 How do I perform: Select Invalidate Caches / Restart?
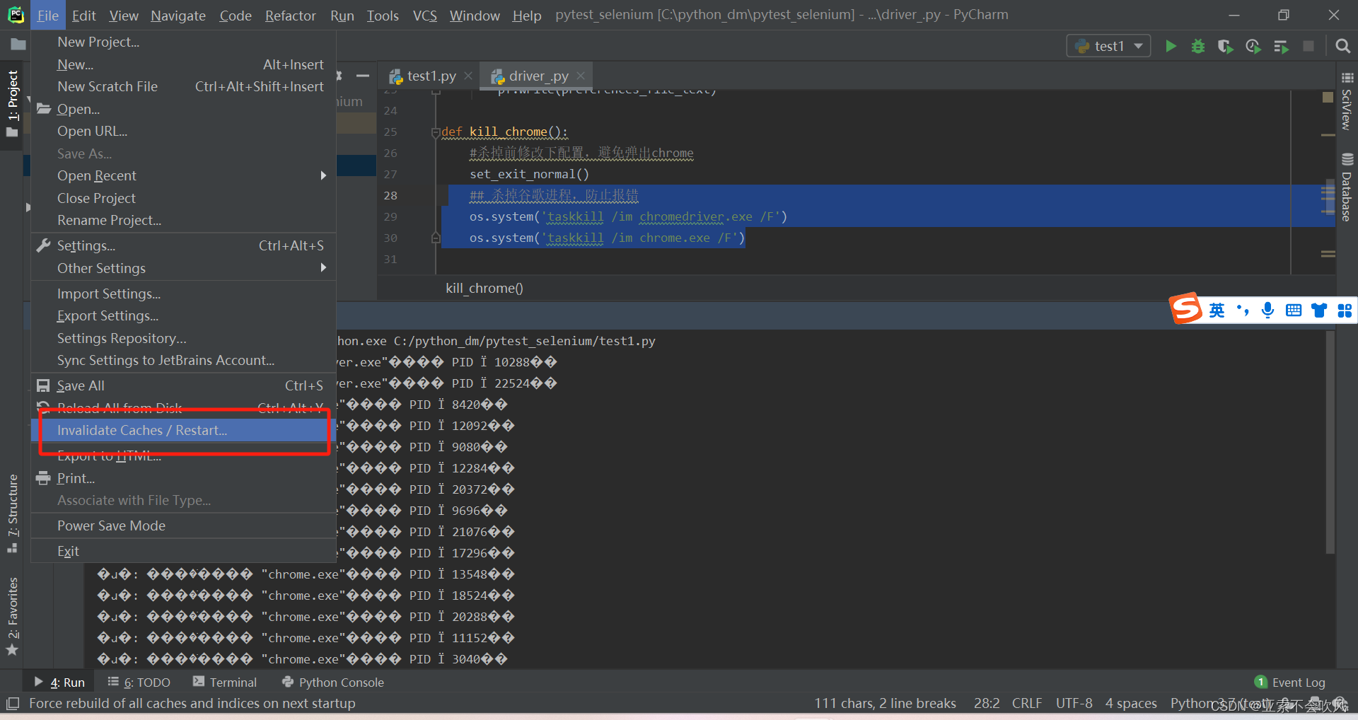point(141,430)
